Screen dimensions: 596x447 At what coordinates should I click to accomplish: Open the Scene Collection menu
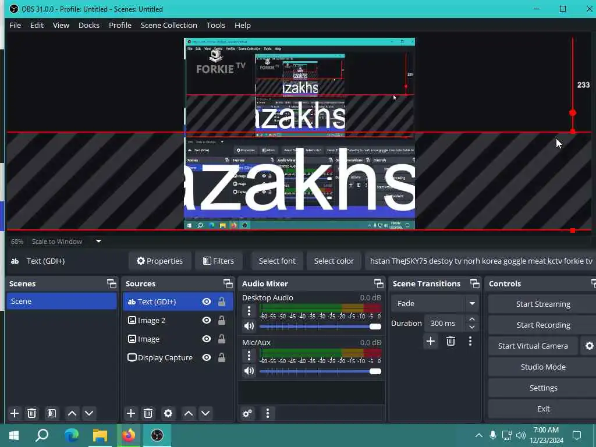pyautogui.click(x=169, y=26)
